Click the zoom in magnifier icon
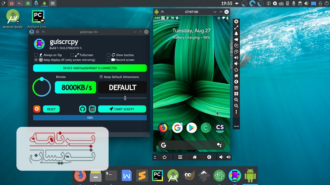Image resolution: width=330 pixels, height=185 pixels. click(236, 100)
